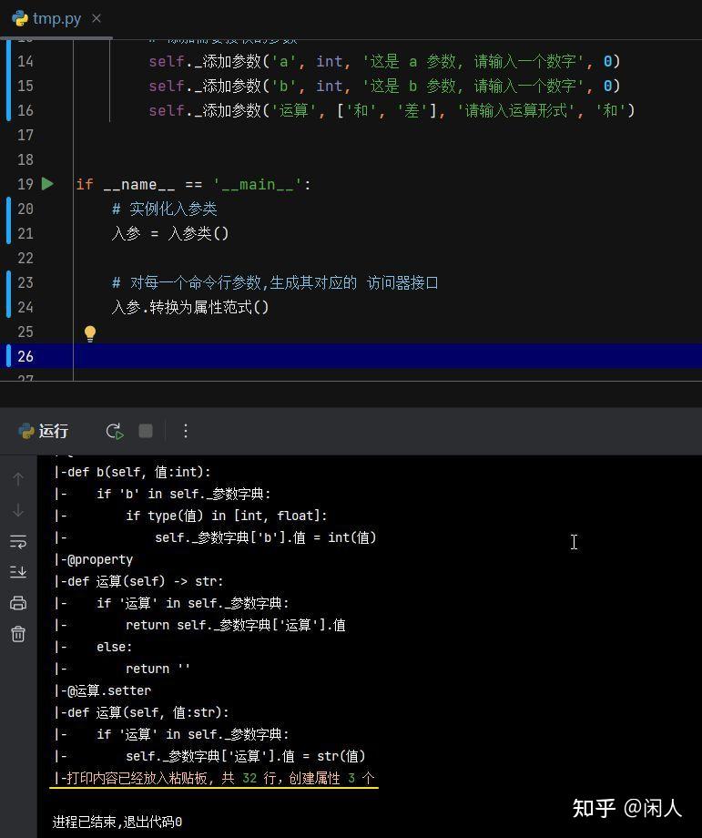Click the if __name__ == '__main__': line
Viewport: 702px width, 838px height.
(193, 184)
